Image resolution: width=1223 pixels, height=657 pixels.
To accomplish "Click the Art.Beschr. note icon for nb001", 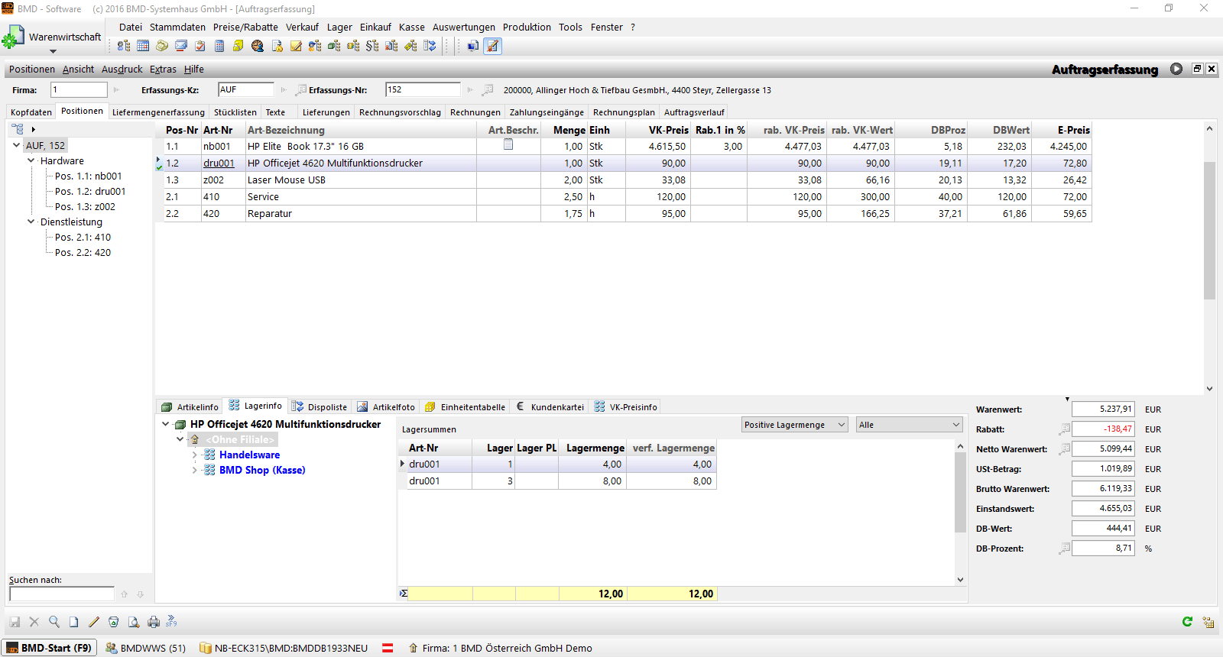I will pyautogui.click(x=508, y=144).
